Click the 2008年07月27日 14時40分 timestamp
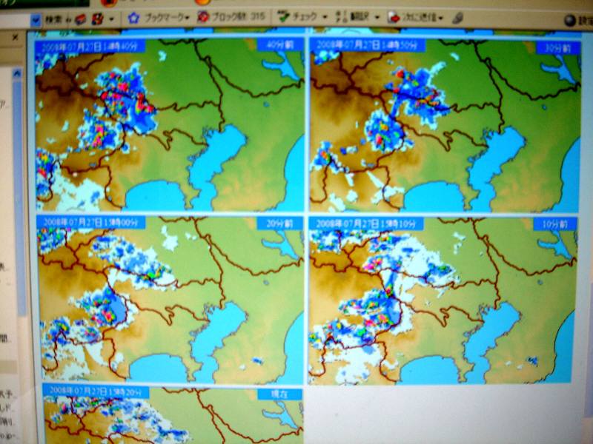This screenshot has height=444, width=593. [90, 47]
